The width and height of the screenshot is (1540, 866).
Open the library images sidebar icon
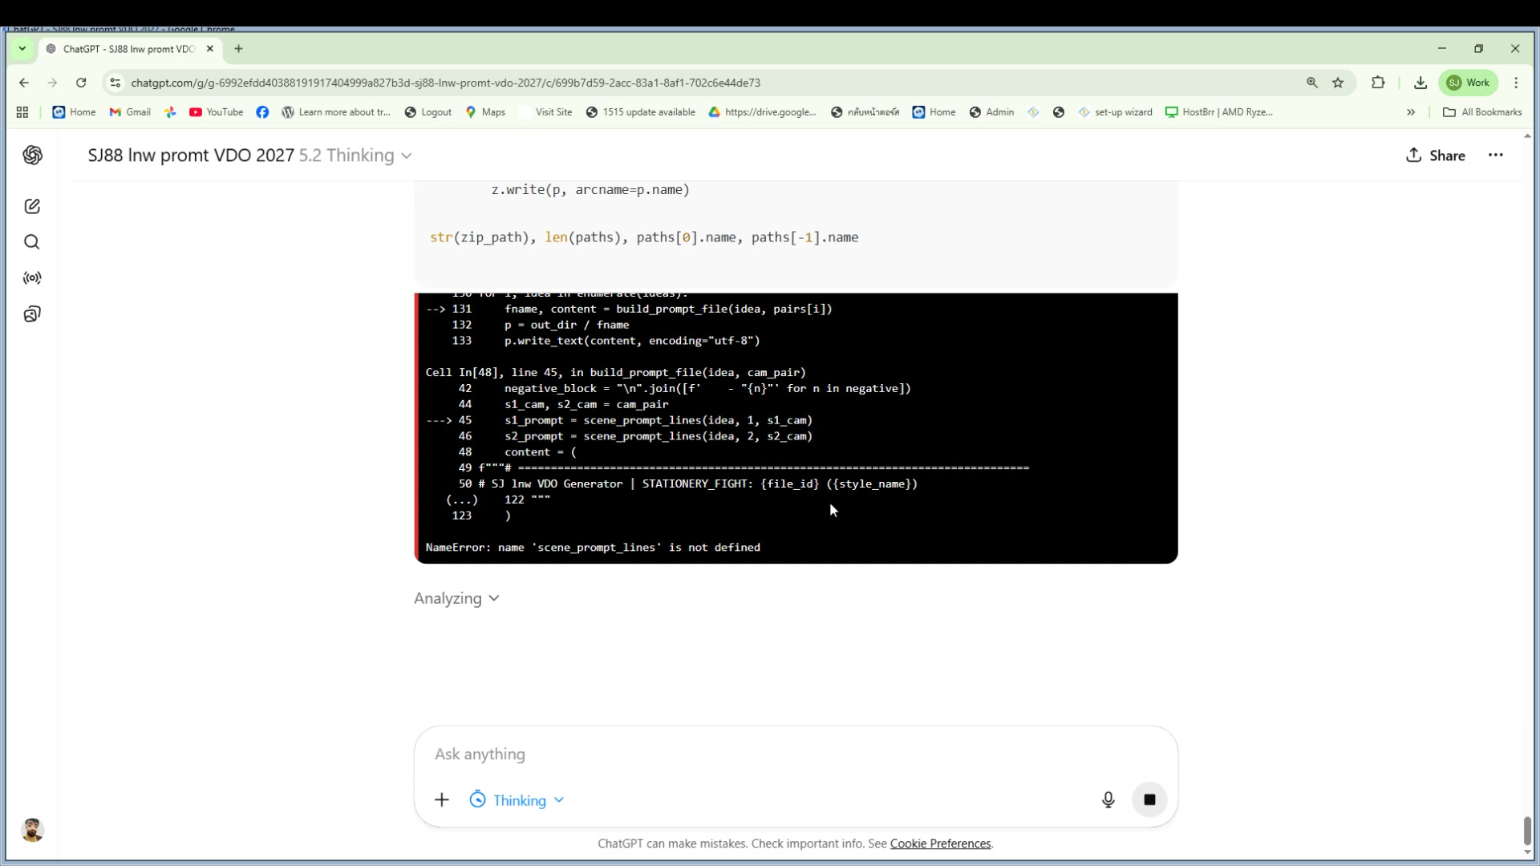[32, 314]
